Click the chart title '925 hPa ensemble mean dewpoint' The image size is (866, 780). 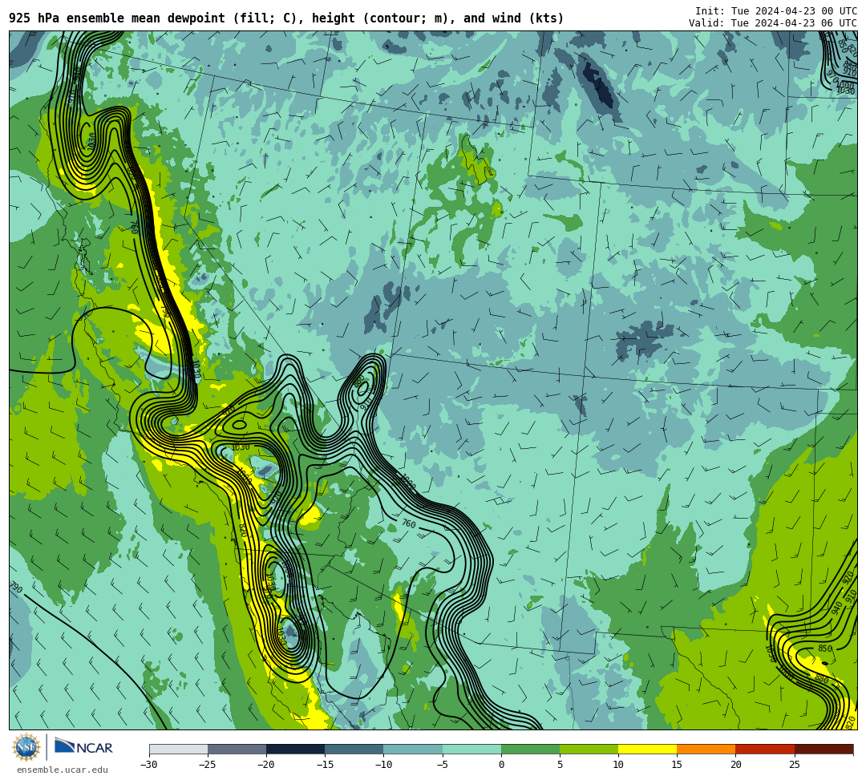pyautogui.click(x=117, y=18)
